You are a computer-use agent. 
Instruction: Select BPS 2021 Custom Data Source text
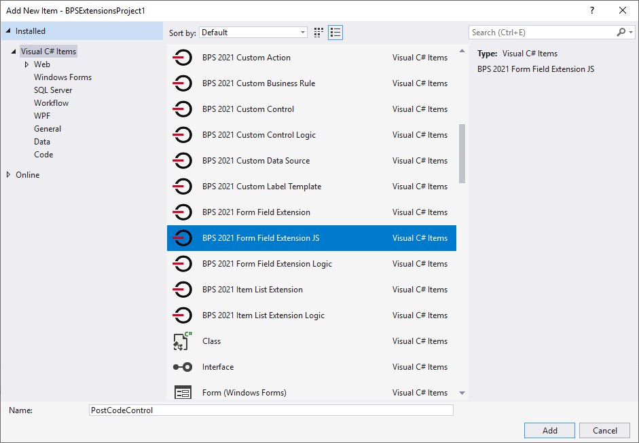[256, 160]
